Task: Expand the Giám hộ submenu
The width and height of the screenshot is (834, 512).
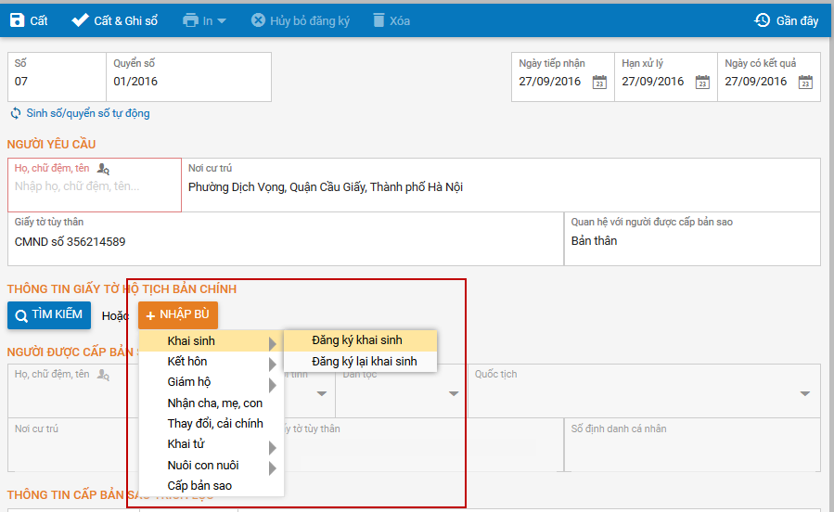Action: pos(212,382)
